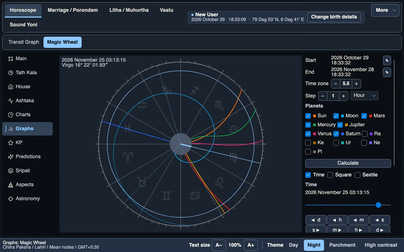Viewport: 404px width, 252px height.
Task: Click the Sripati layers icon
Action: coord(11,171)
